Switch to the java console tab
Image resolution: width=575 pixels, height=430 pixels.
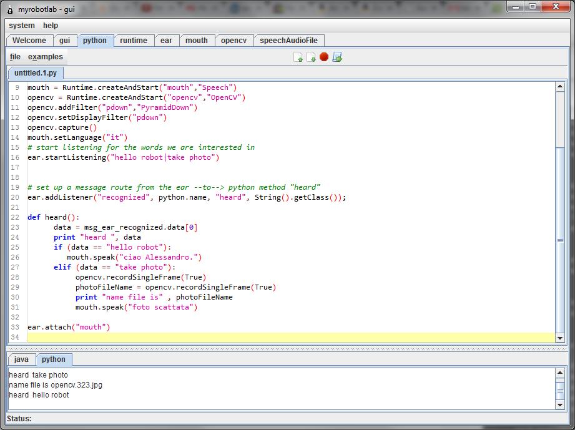[x=21, y=359]
